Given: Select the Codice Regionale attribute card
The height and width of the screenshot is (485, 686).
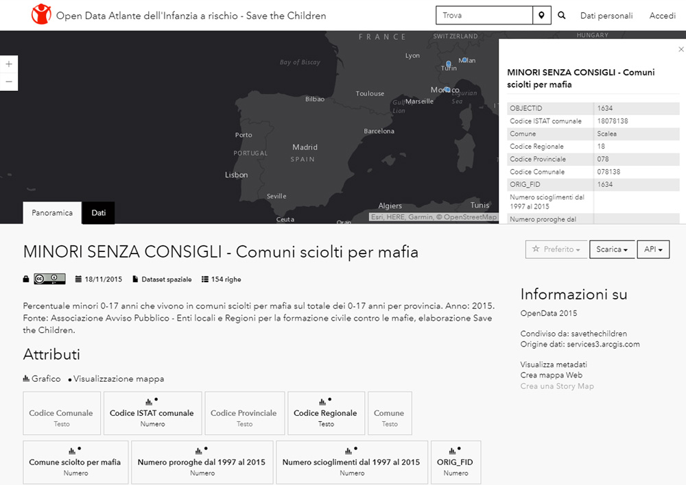Looking at the screenshot, I should pyautogui.click(x=326, y=413).
